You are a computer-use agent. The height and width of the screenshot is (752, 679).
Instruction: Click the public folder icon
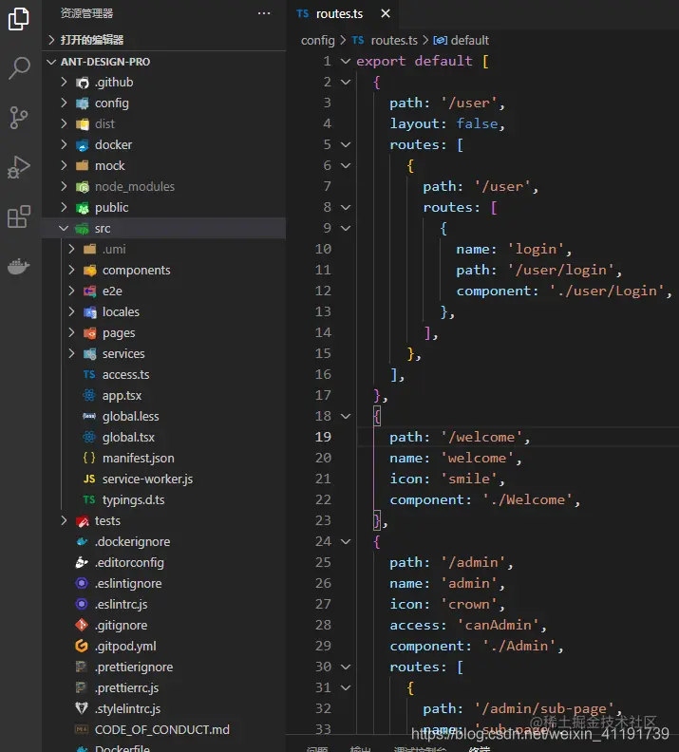point(83,208)
